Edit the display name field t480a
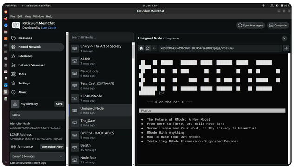The width and height of the screenshot is (296, 168). click(x=37, y=115)
